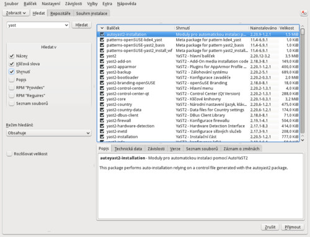Toggle status icon of yast2-core
The image size is (310, 237).
102,99
